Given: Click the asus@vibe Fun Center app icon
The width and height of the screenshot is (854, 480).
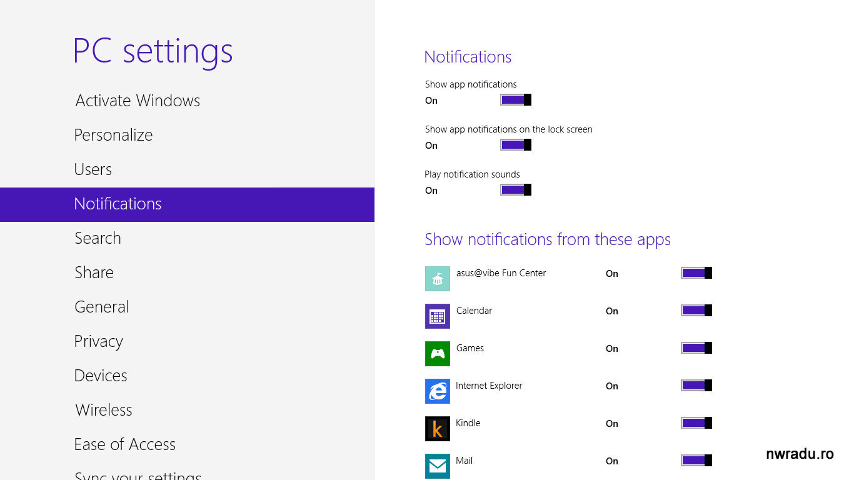Looking at the screenshot, I should click(437, 279).
